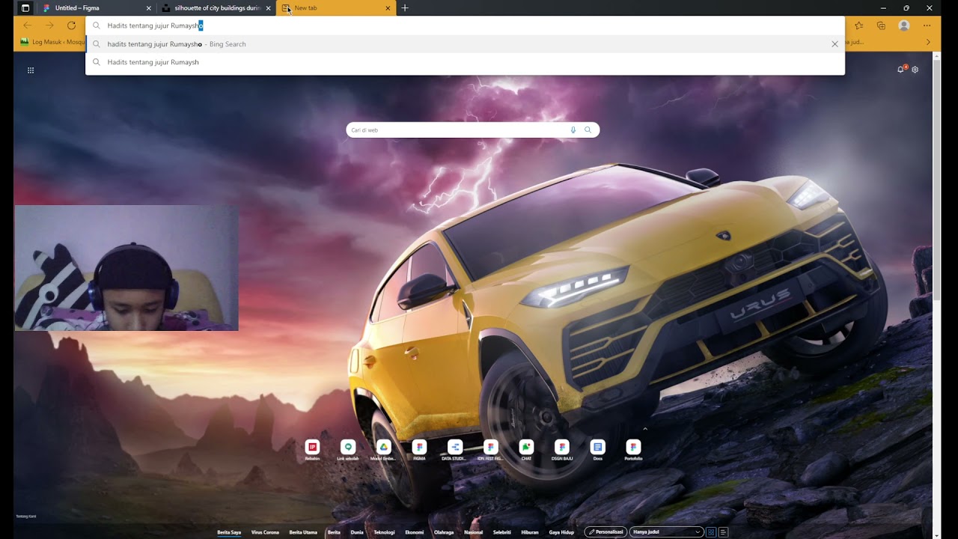The image size is (958, 539).
Task: Open the DSGN BAJU quick link
Action: [x=562, y=450]
